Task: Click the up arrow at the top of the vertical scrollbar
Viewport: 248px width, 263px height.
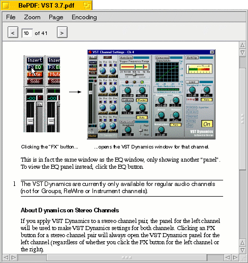Action: click(x=242, y=45)
